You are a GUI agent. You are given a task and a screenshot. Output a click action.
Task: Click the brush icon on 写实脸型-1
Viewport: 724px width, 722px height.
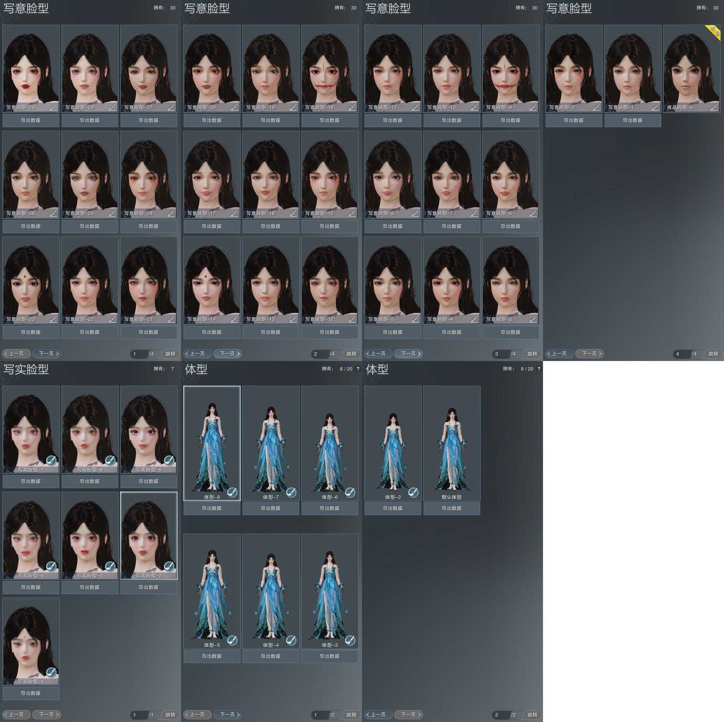tap(51, 672)
